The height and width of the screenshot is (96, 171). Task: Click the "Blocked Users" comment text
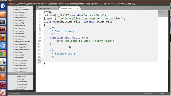pos(65,54)
